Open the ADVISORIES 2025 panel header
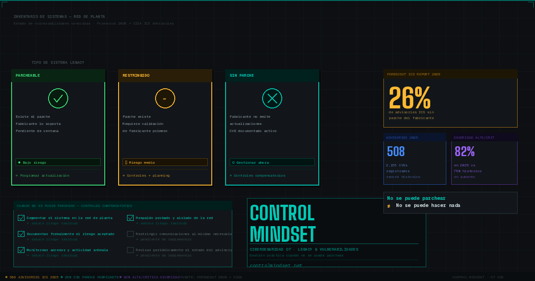Screen dimensions: 535x281 [415, 137]
